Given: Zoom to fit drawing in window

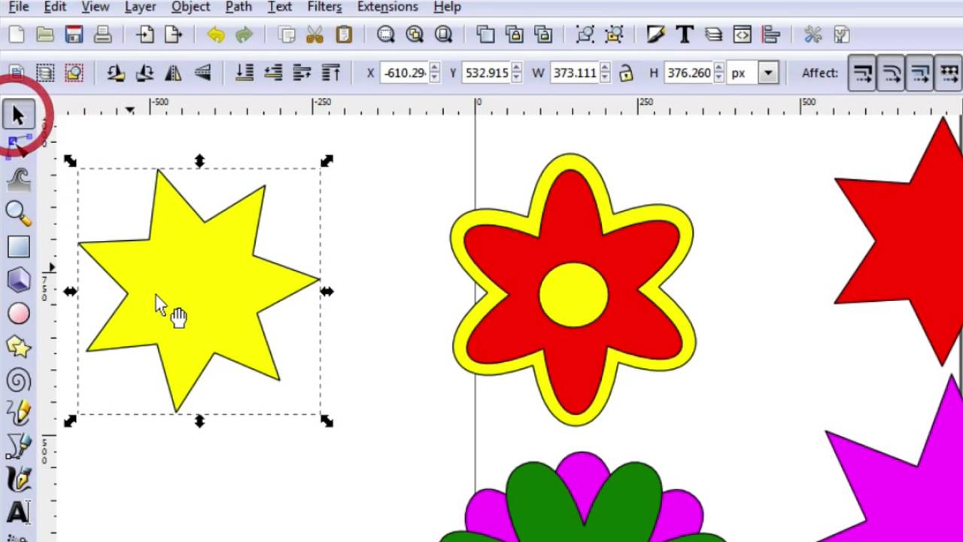Looking at the screenshot, I should (415, 35).
